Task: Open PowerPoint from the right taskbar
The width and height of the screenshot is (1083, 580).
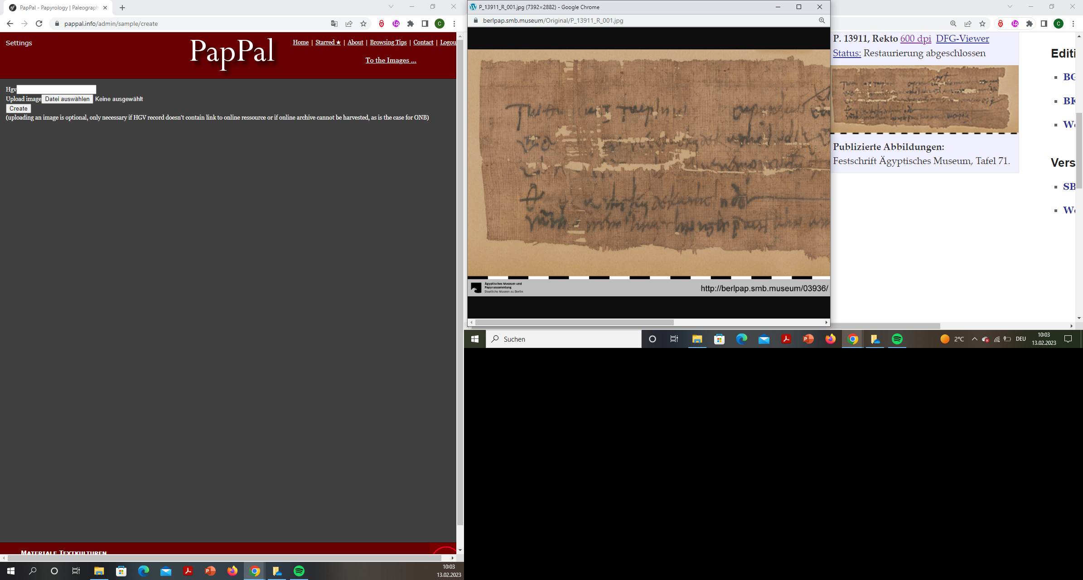Action: [x=808, y=339]
